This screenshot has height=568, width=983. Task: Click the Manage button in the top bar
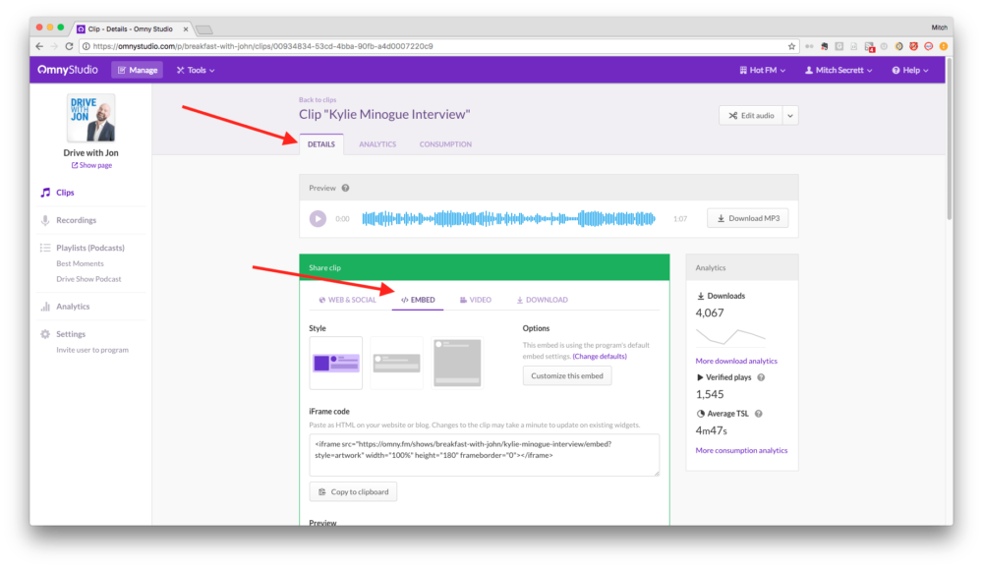click(x=138, y=70)
